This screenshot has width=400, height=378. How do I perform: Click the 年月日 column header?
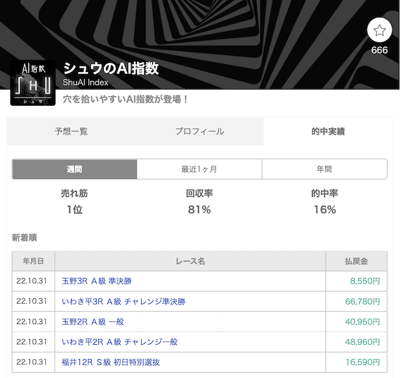(x=33, y=261)
